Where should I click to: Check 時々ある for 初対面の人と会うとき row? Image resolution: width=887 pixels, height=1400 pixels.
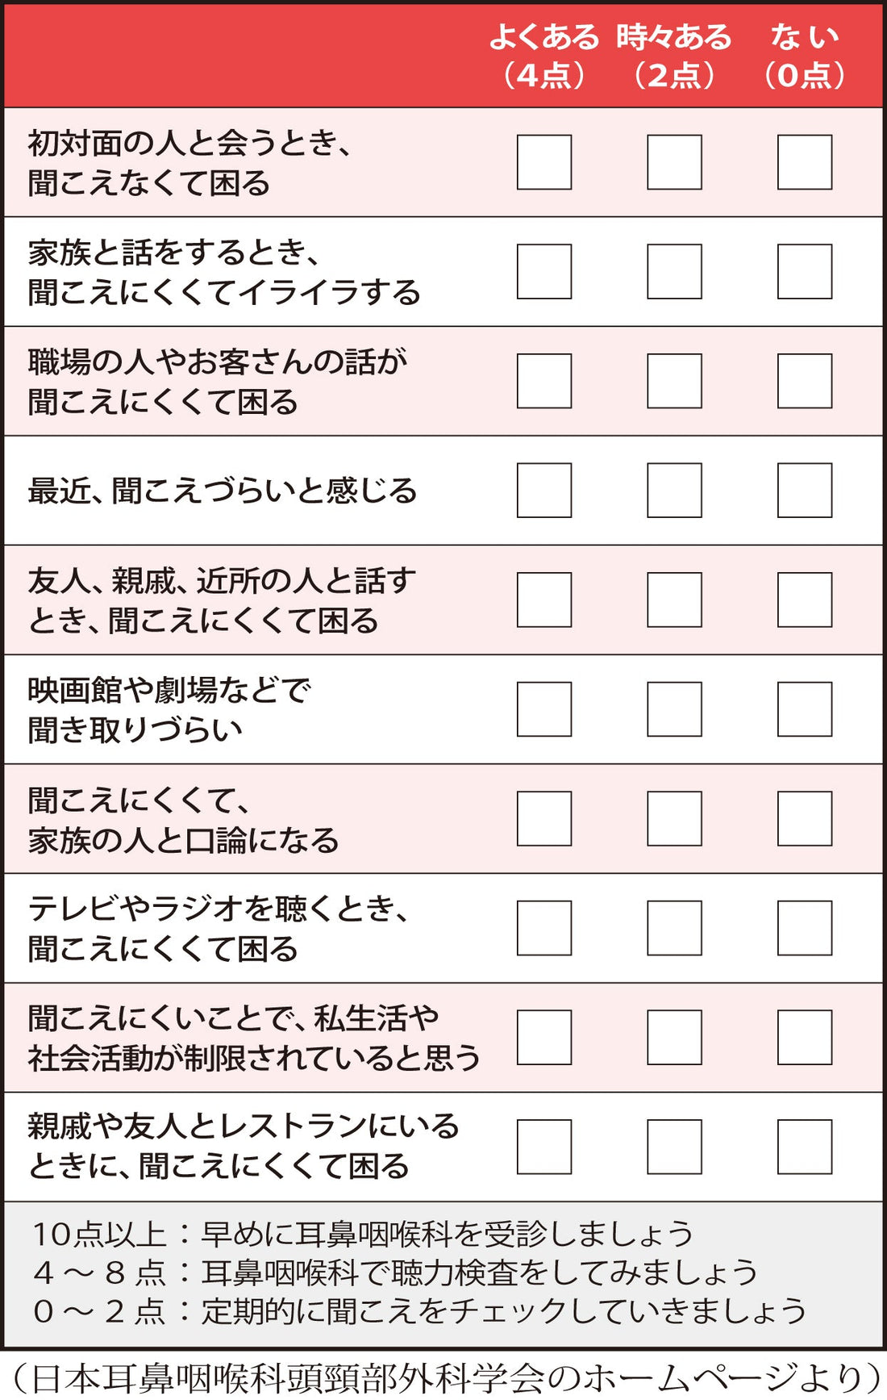(674, 162)
